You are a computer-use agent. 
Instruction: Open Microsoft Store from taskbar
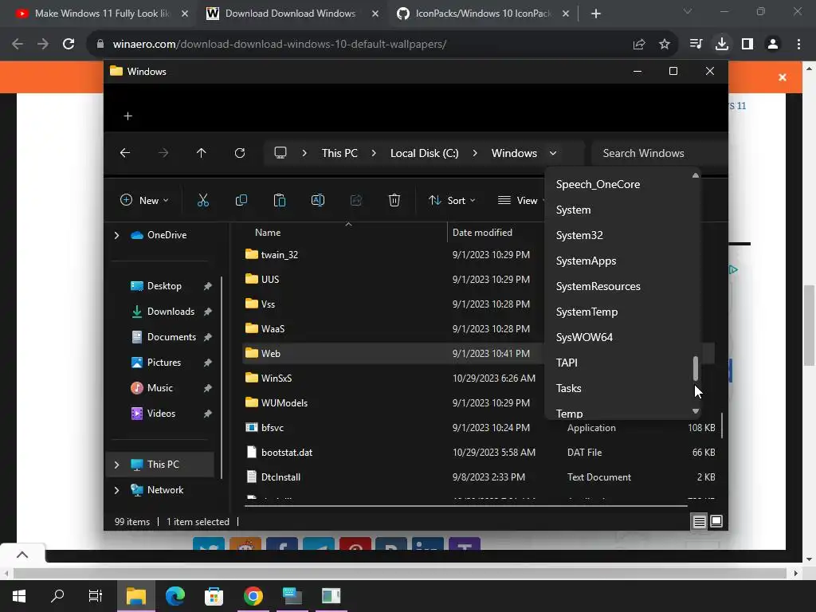pyautogui.click(x=214, y=596)
